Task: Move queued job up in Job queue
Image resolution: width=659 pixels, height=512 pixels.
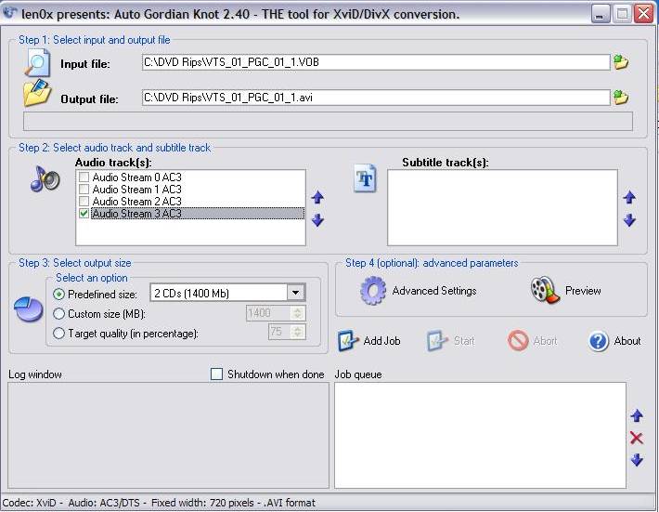Action: point(637,416)
